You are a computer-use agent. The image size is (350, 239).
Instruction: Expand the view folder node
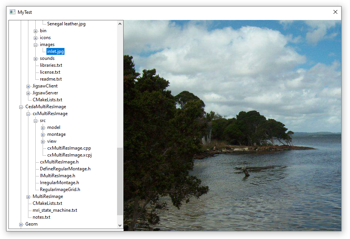[43, 142]
